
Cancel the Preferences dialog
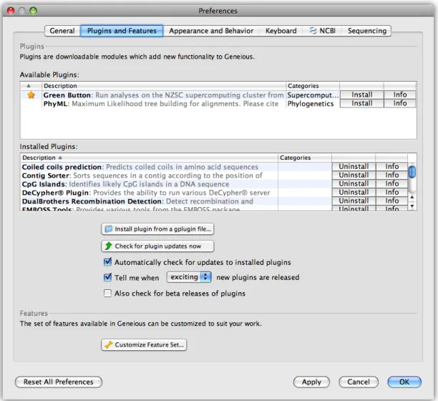click(x=359, y=382)
